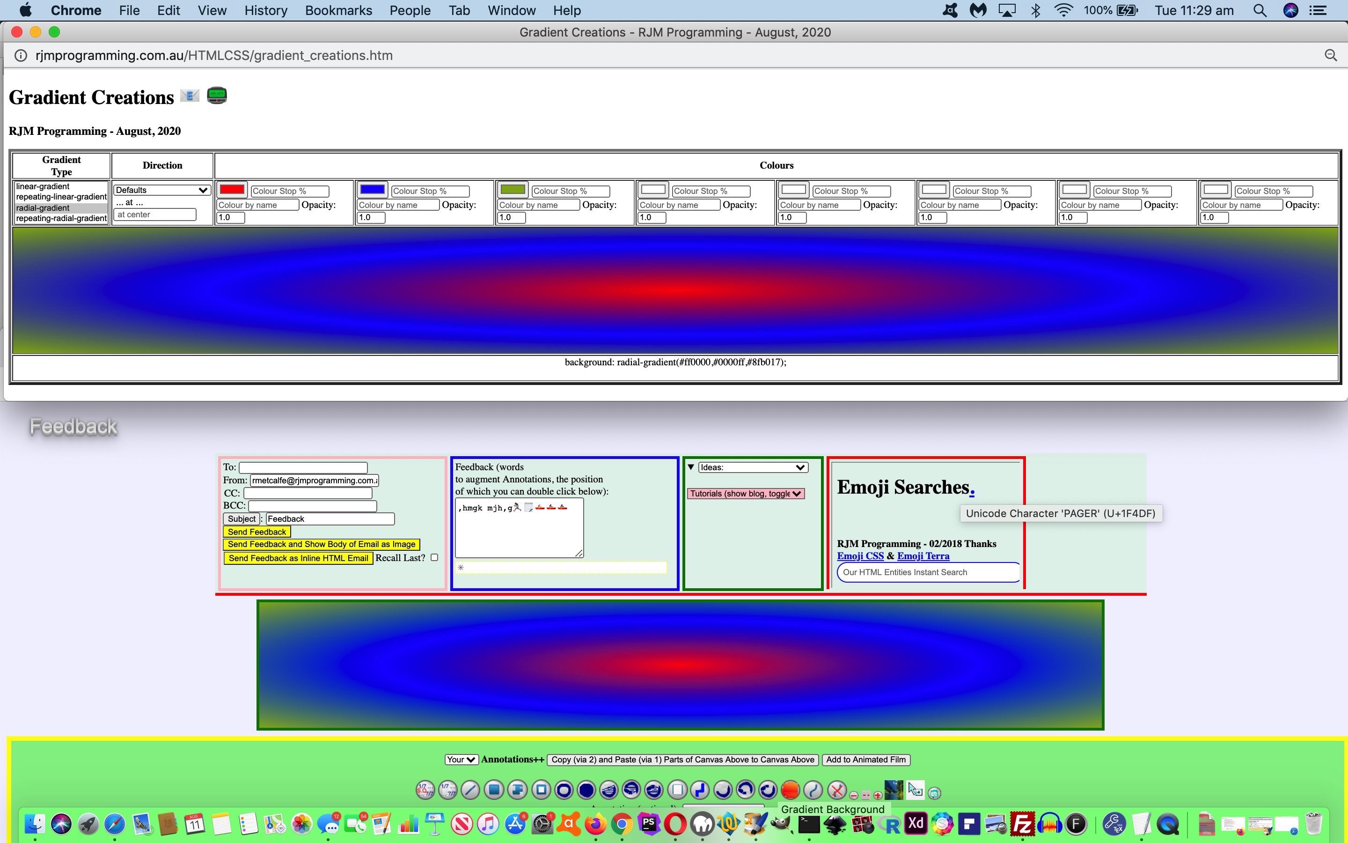
Task: Select repeating-radial-gradient in Gradient Type list
Action: tap(61, 219)
